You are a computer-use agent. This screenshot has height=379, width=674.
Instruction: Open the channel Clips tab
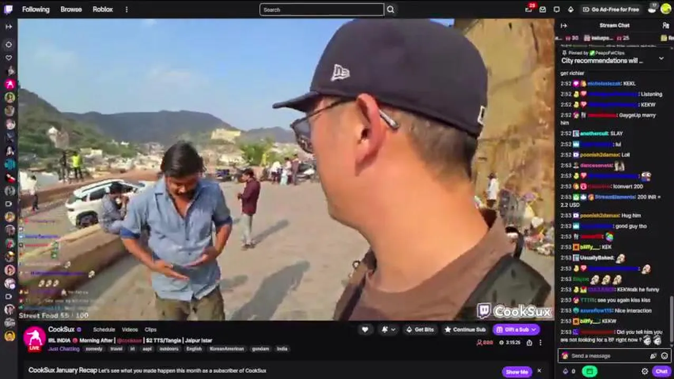tap(150, 330)
